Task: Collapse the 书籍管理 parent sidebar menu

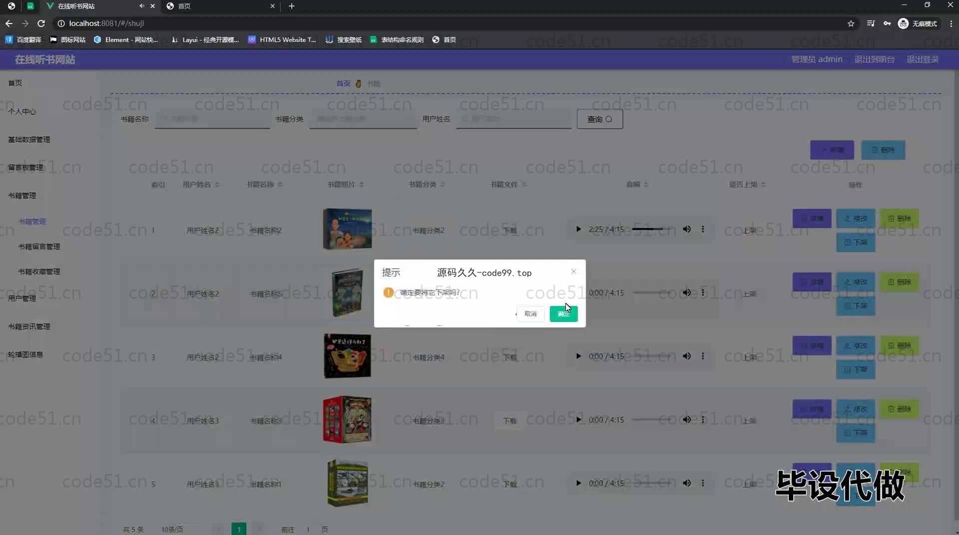Action: tap(22, 195)
